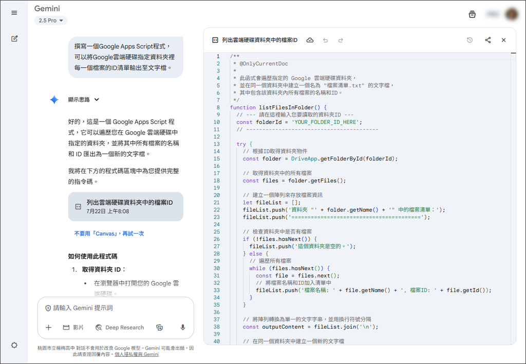Viewport: 526px width, 364px height.
Task: Open the 2.5 Pro model dropdown
Action: click(x=51, y=21)
